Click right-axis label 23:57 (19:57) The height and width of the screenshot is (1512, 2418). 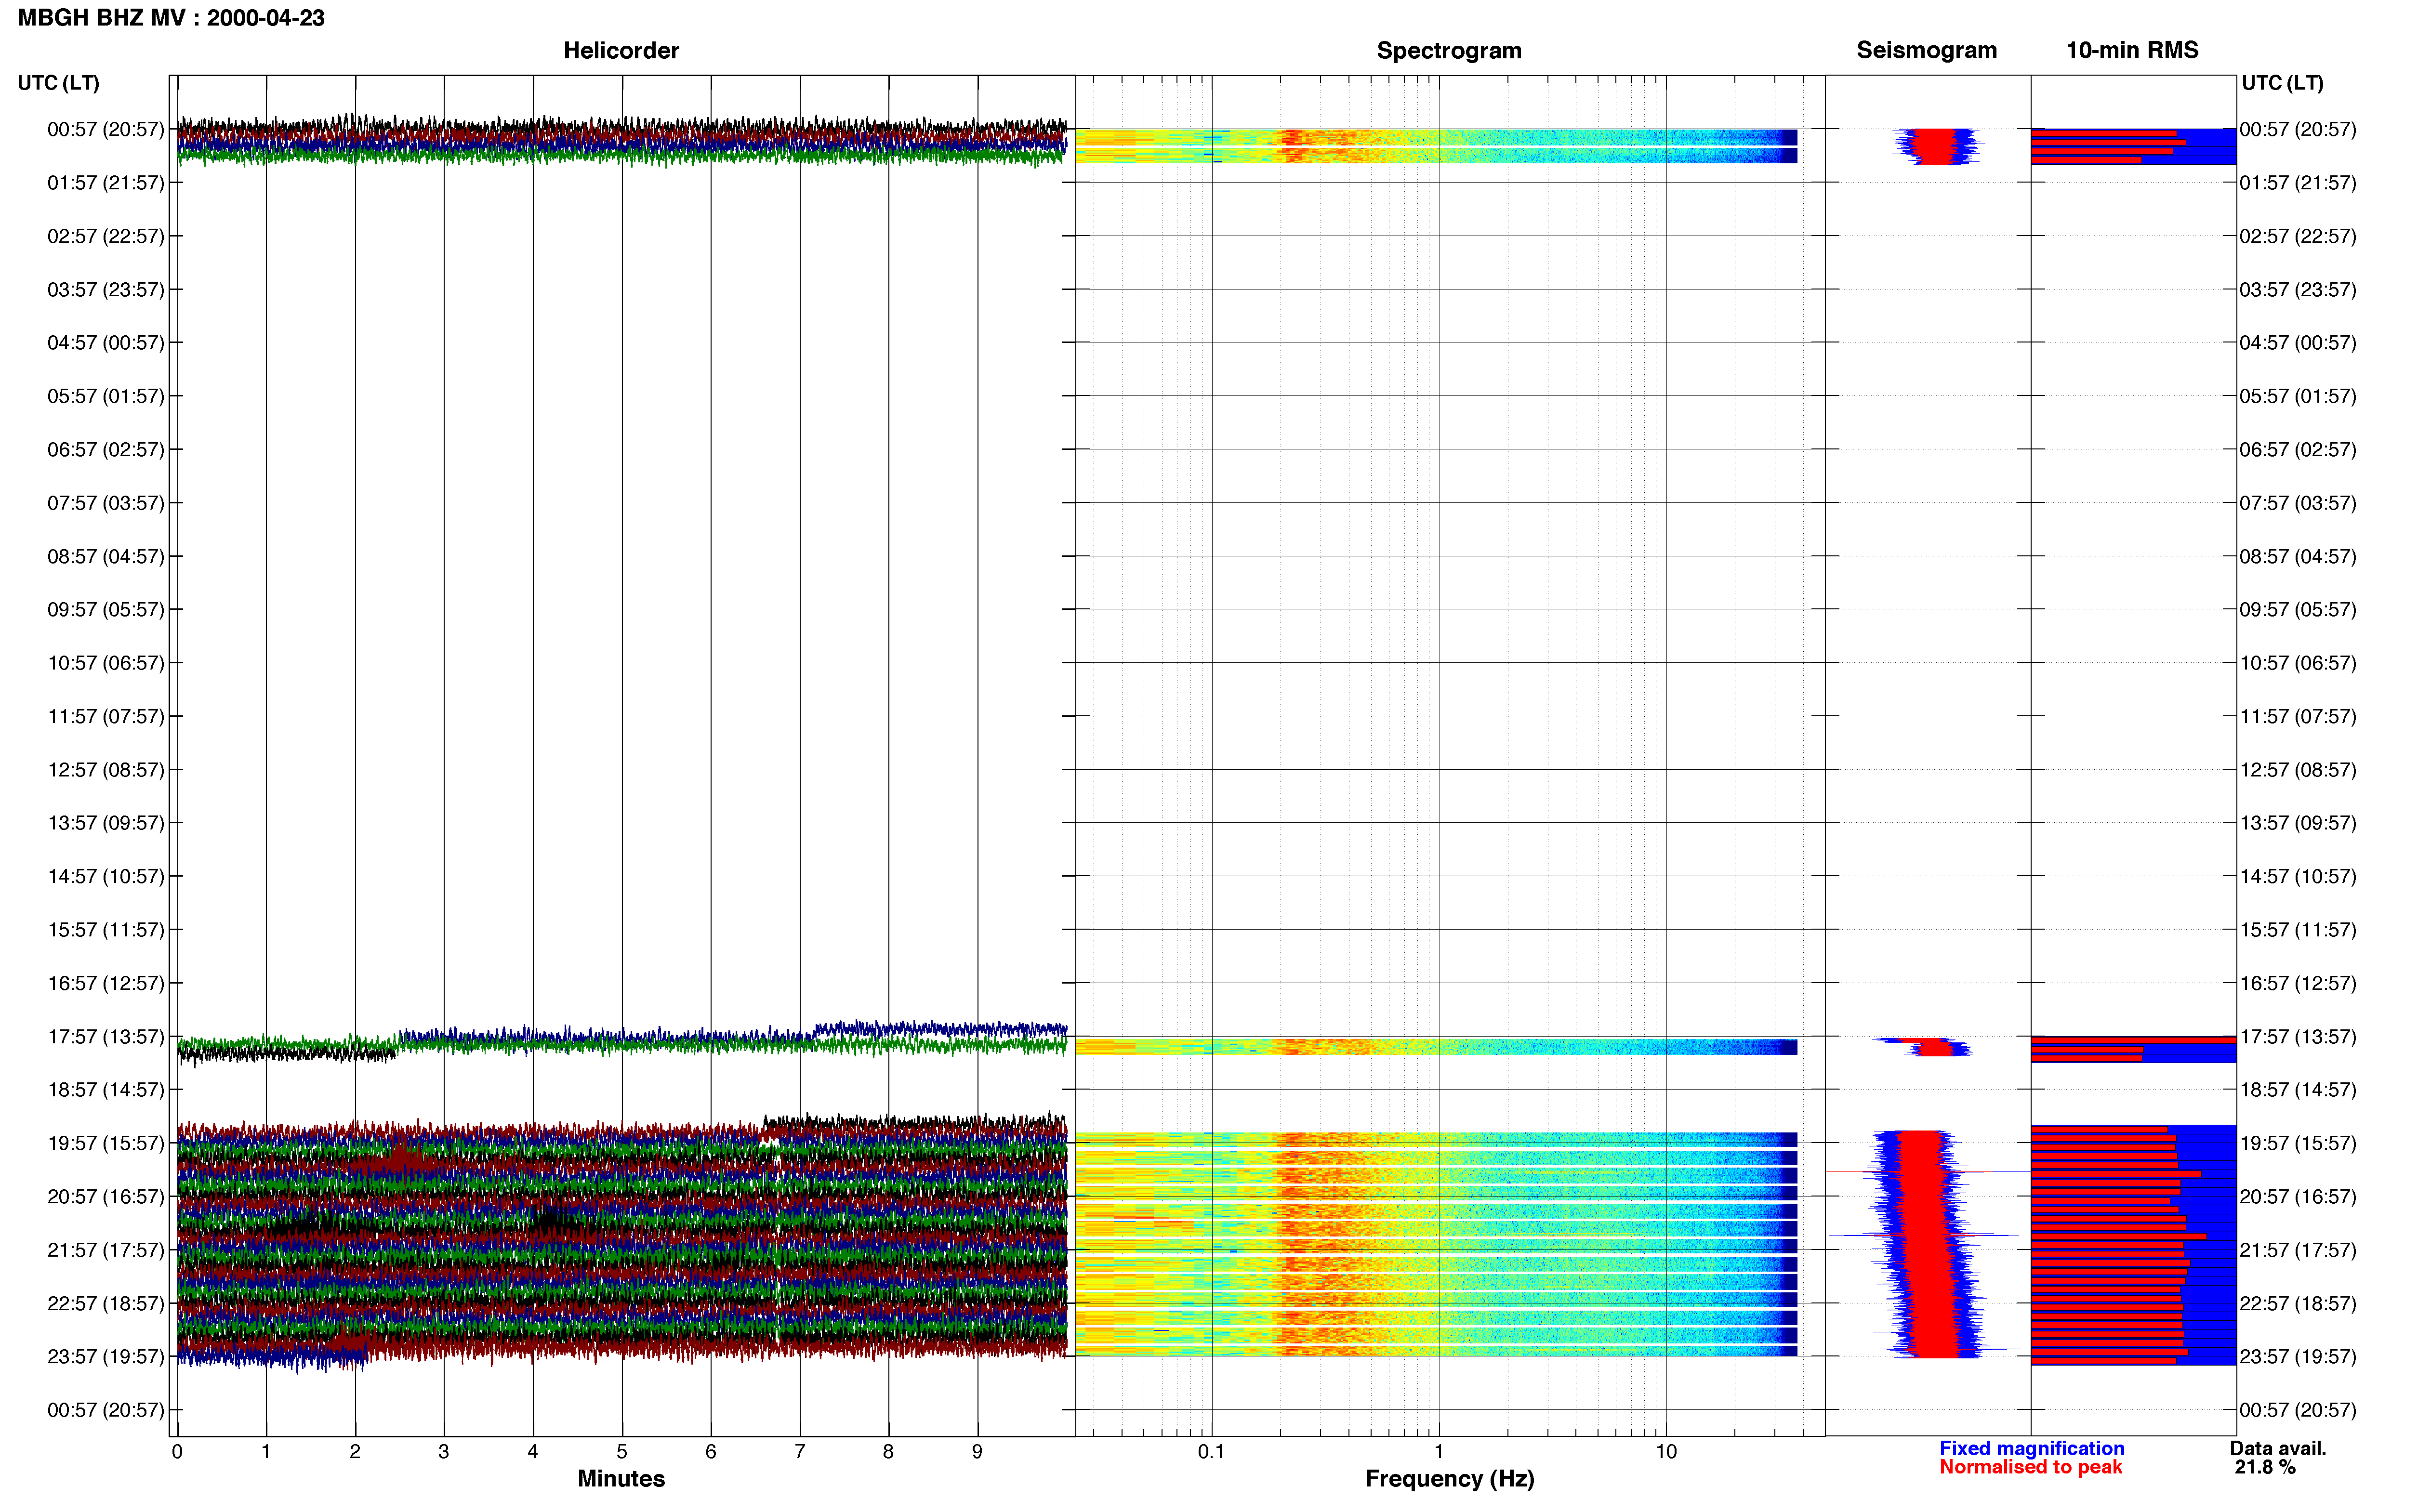tap(2298, 1357)
